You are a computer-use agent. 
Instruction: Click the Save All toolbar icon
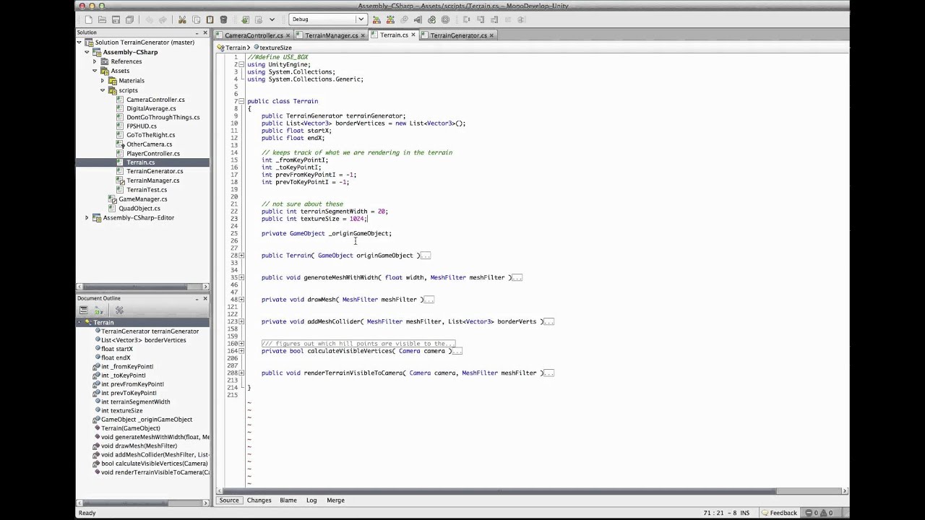129,19
